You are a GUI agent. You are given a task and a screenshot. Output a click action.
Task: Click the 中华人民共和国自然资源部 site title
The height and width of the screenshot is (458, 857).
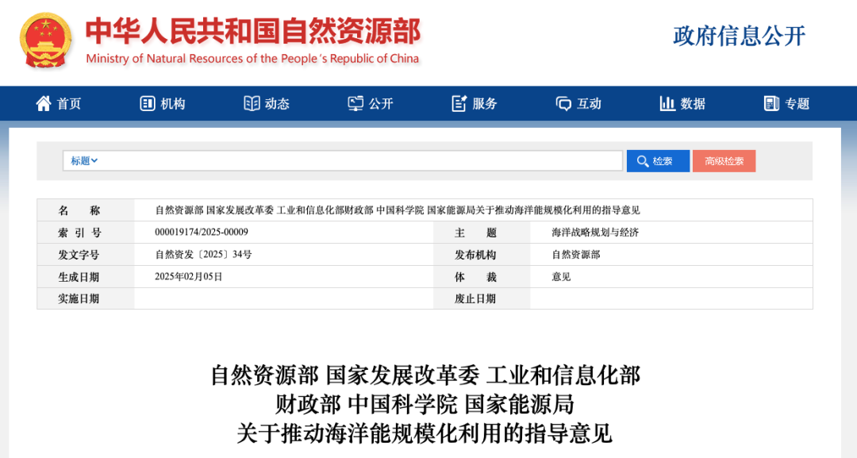[253, 32]
